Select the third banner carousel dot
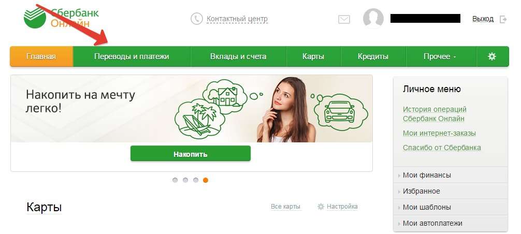The image size is (521, 234). tap(196, 180)
